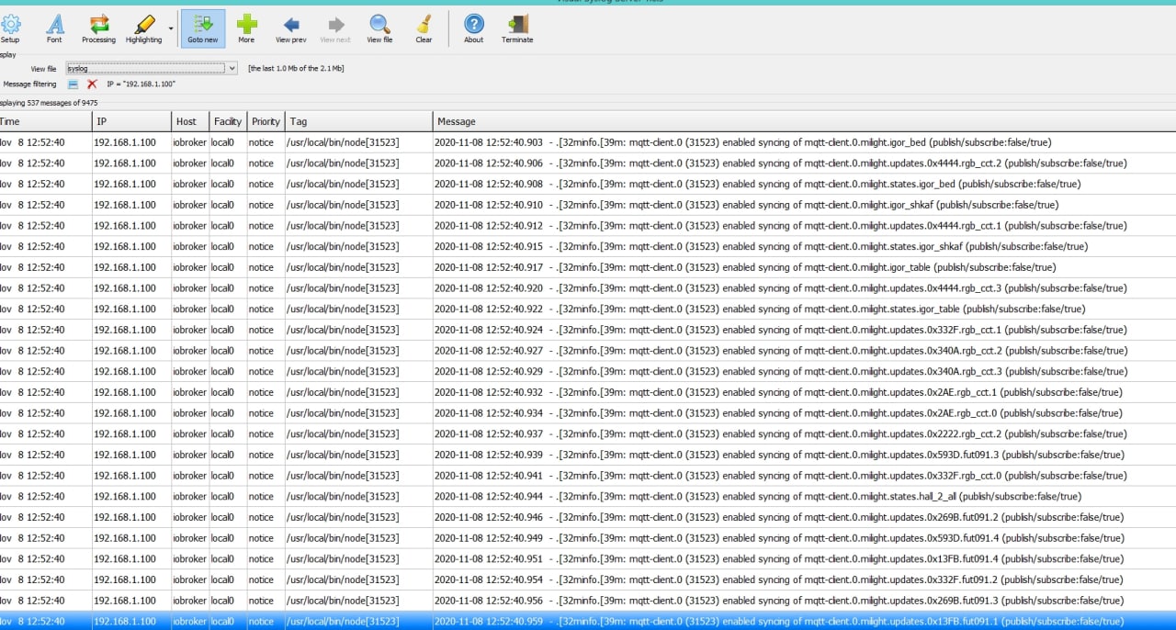The width and height of the screenshot is (1176, 630).
Task: Select the 0x593D.fut091.3 message row
Action: click(588, 455)
